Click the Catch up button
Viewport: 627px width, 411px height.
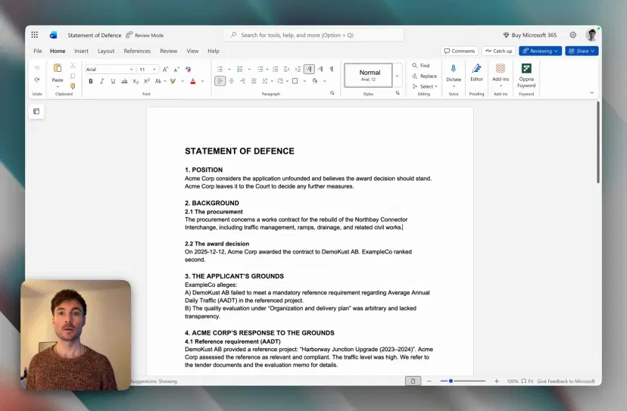tap(498, 51)
